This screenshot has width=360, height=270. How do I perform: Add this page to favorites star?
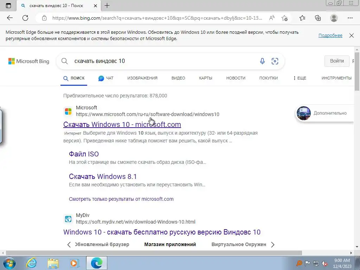[284, 18]
